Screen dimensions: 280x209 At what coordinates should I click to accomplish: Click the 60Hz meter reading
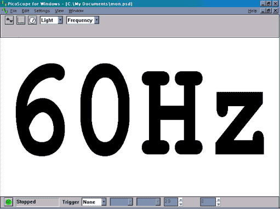pos(140,109)
